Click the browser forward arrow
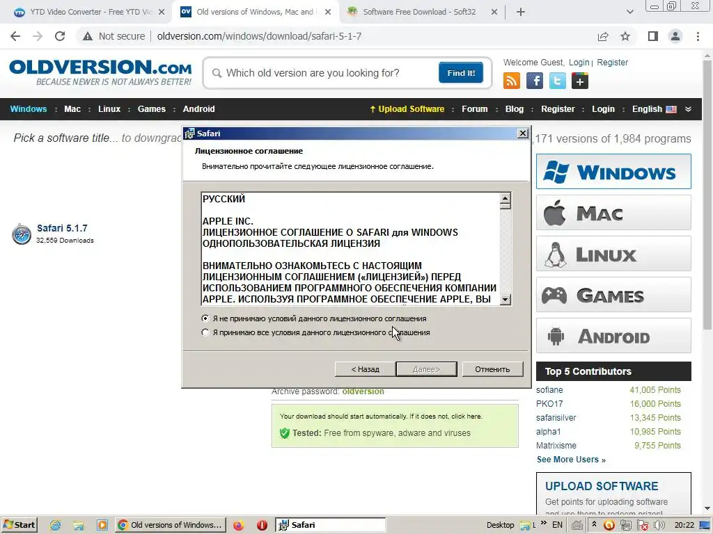 (38, 36)
